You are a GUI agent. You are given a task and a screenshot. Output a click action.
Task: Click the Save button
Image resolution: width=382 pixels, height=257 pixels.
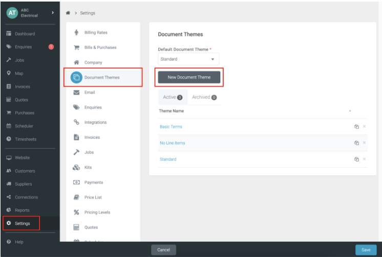pos(366,250)
